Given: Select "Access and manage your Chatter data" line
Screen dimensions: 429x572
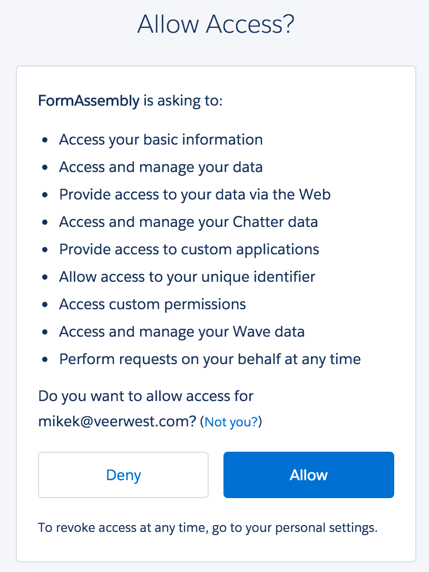Looking at the screenshot, I should 188,222.
